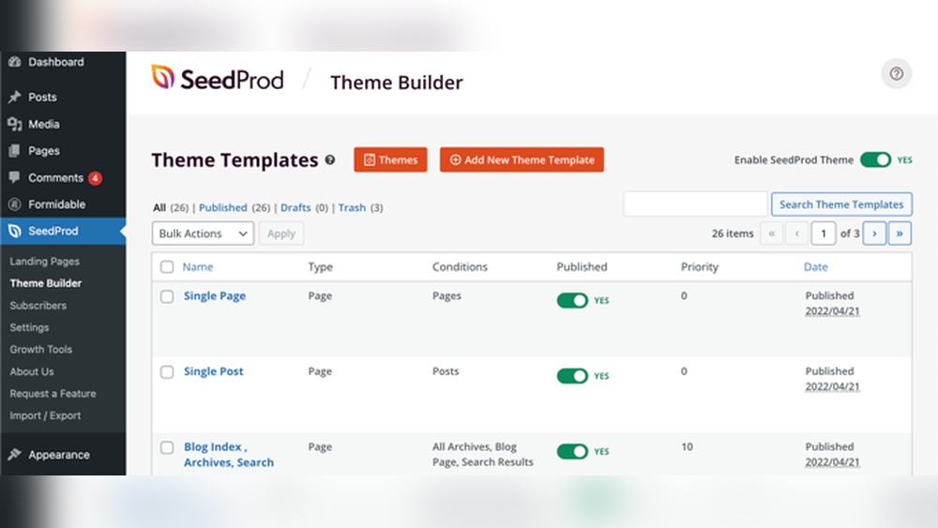Image resolution: width=938 pixels, height=528 pixels.
Task: Open Request a Feature submenu item
Action: tap(53, 394)
